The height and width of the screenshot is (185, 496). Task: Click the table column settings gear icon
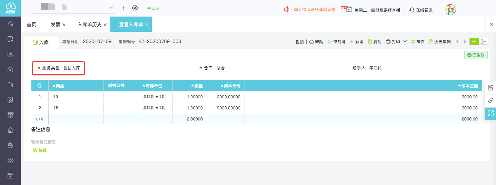[x=40, y=86]
